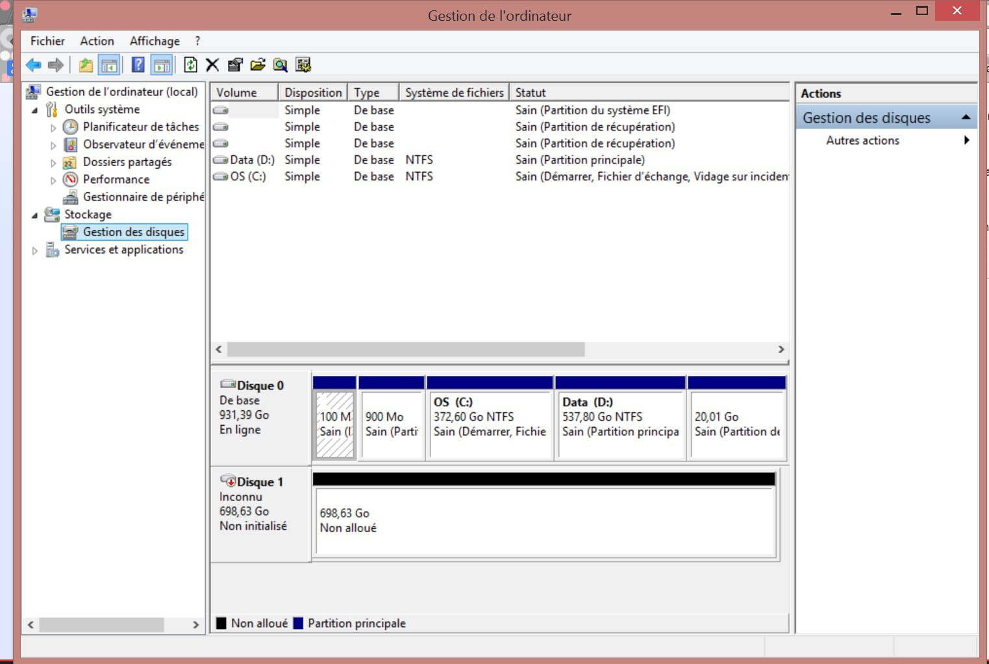Toggle the console tree pane toolbar button
Screen dimensions: 989x664
tap(109, 65)
